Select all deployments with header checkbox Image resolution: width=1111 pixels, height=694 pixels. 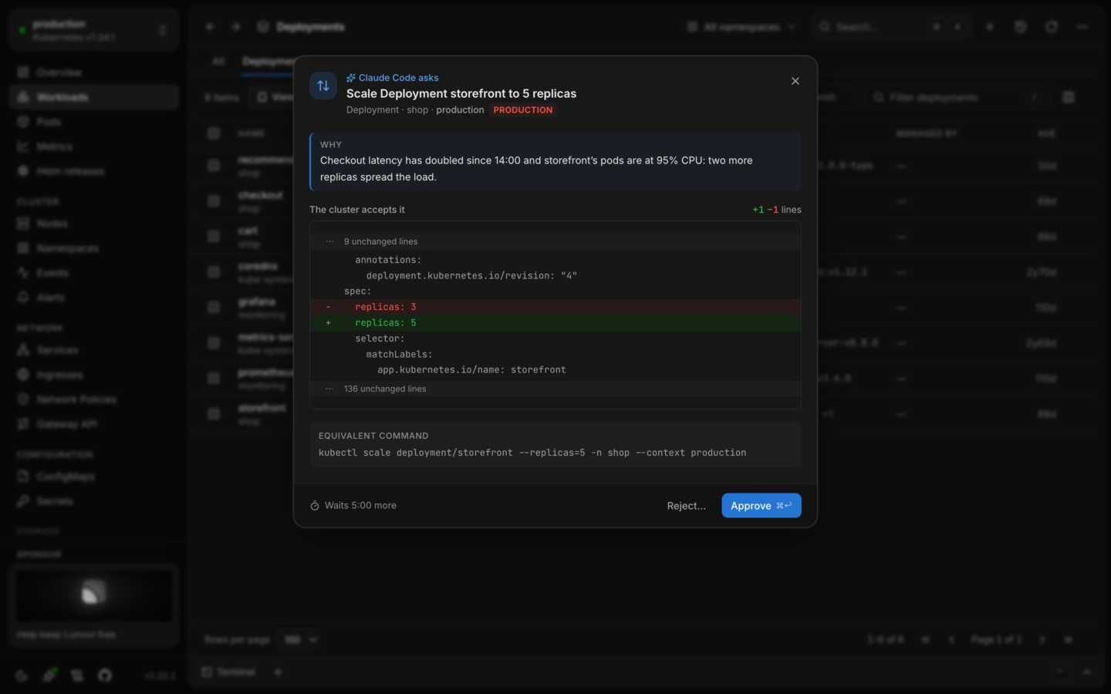pyautogui.click(x=214, y=133)
